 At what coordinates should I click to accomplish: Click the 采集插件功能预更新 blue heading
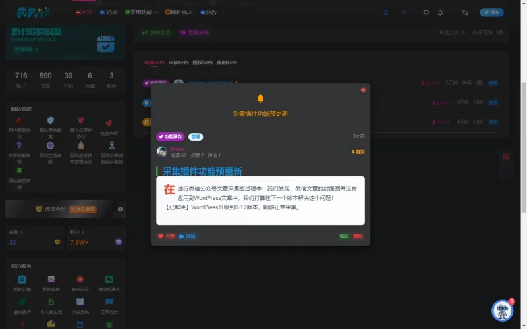point(202,172)
